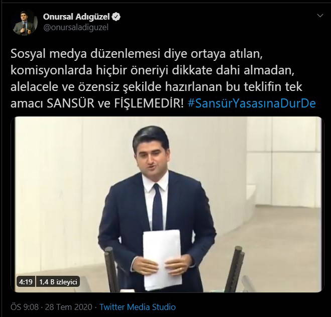The width and height of the screenshot is (331, 317).
Task: Click the profile avatar of Onursal Adıgüzel
Action: pos(25,23)
